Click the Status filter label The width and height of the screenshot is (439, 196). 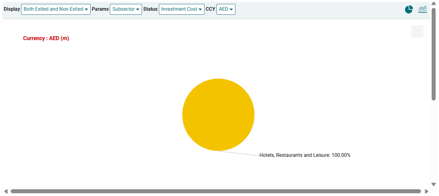[x=150, y=9]
